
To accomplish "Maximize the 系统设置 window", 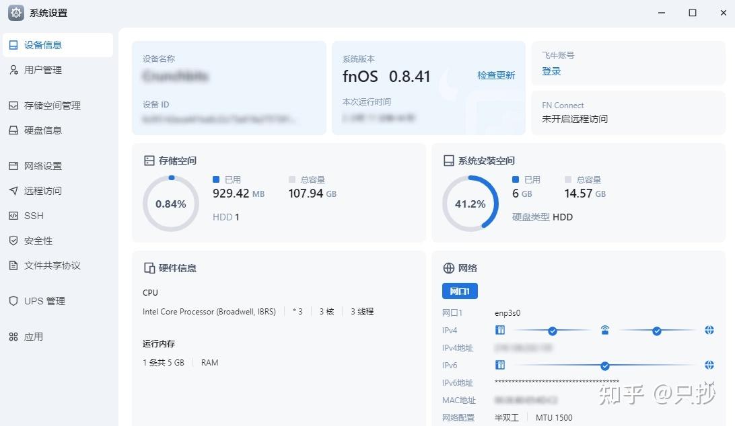I will 693,13.
